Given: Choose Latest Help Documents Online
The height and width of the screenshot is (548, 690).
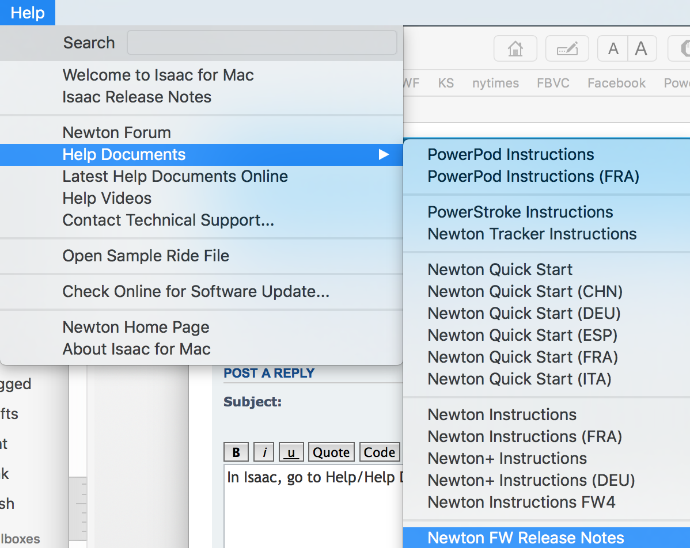Looking at the screenshot, I should pos(202,176).
